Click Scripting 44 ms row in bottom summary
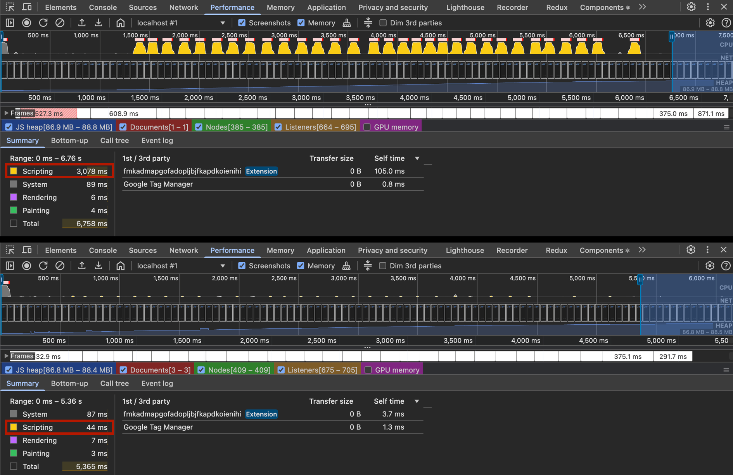The image size is (733, 475). 59,427
